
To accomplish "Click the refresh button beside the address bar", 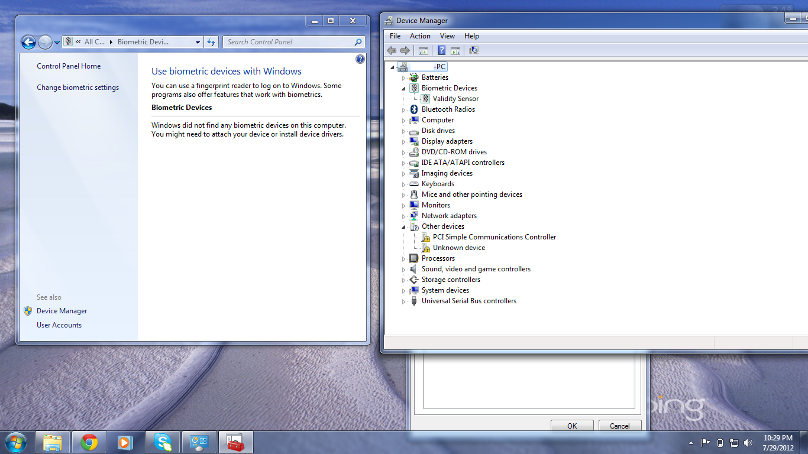I will click(211, 42).
